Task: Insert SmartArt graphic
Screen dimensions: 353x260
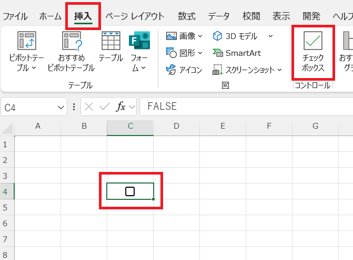Action: (x=236, y=53)
